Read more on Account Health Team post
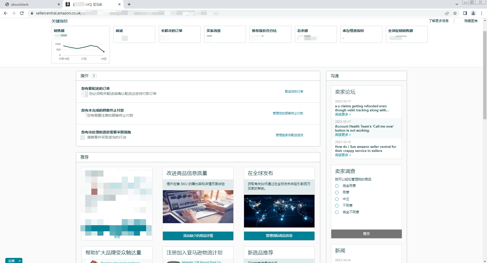The height and width of the screenshot is (263, 487). [343, 135]
